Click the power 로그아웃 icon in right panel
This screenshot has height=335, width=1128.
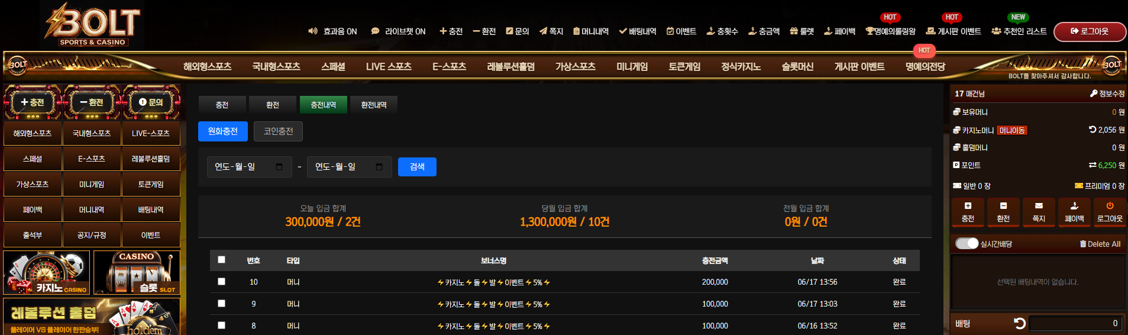1110,206
